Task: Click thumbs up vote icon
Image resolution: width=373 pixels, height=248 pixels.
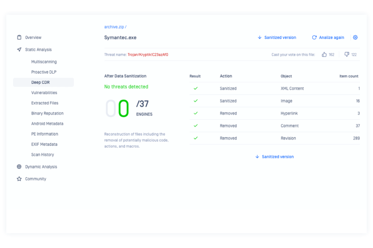Action: [324, 54]
